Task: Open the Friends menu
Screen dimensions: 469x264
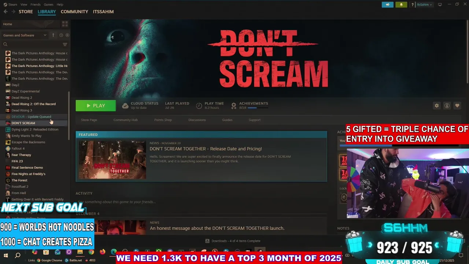Action: point(36,4)
